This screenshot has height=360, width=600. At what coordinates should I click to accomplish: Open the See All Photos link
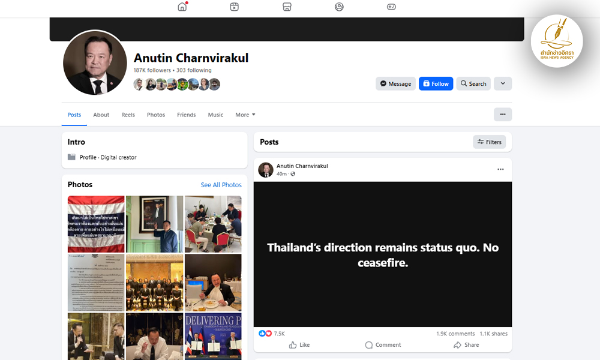(x=221, y=185)
